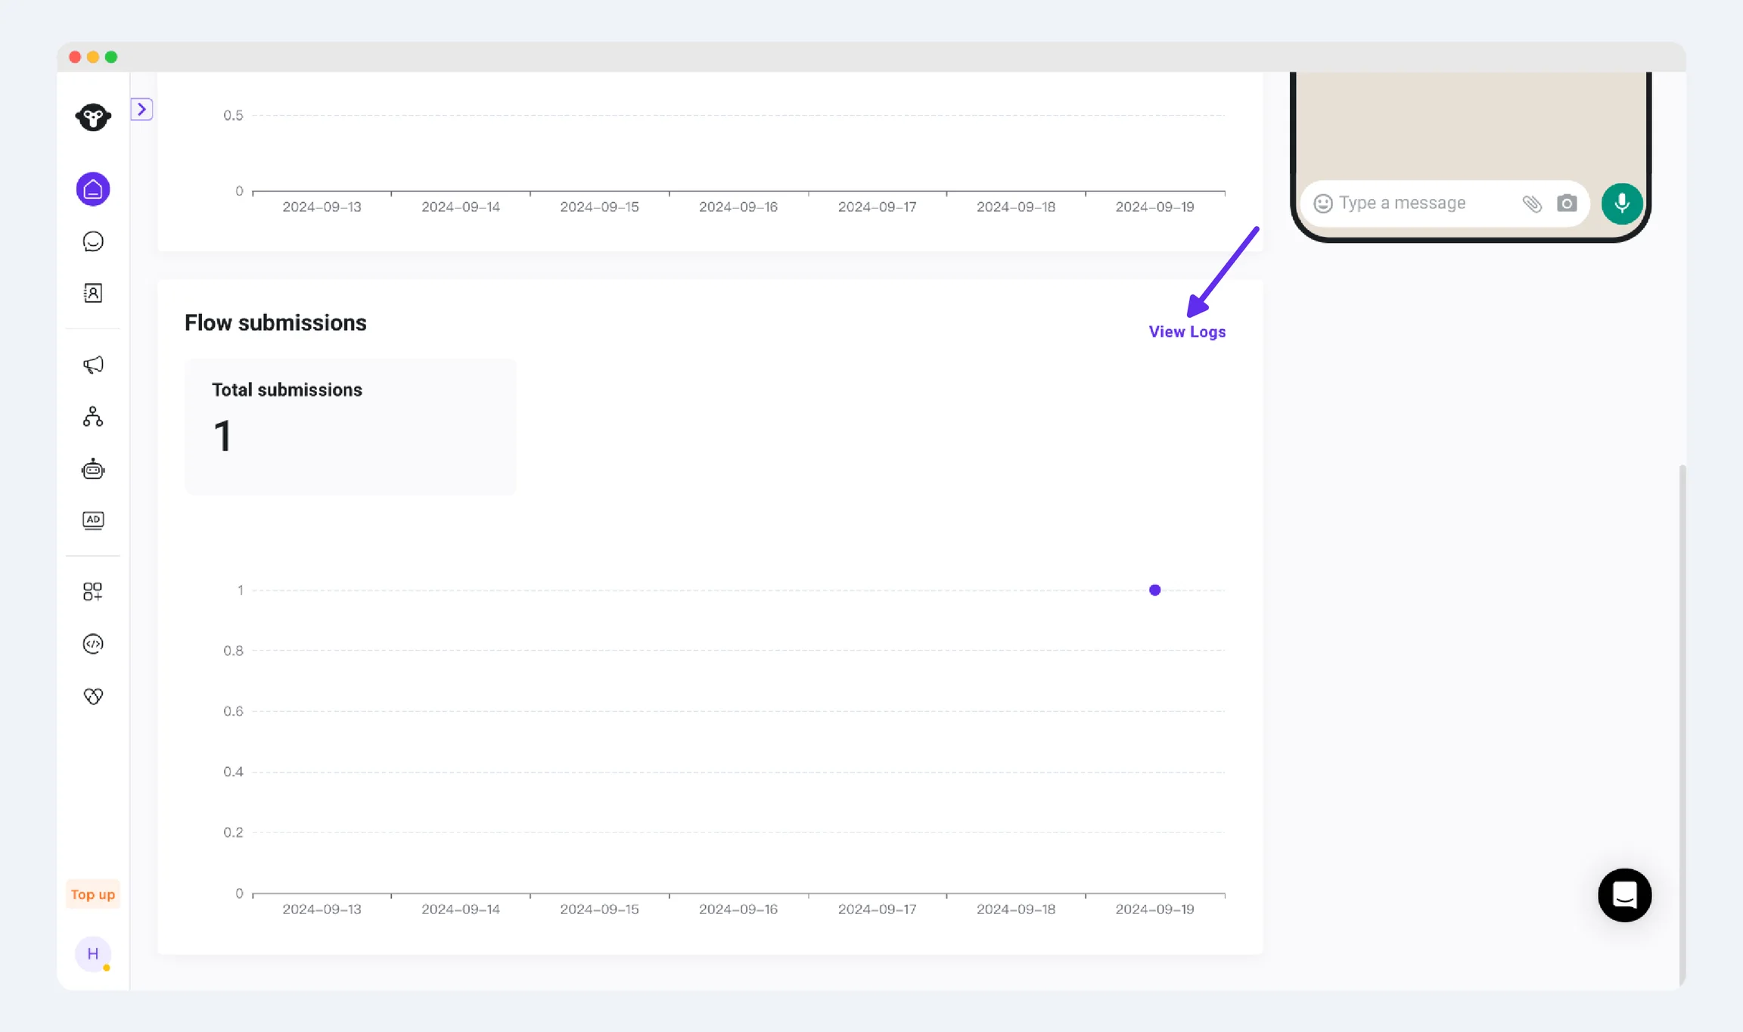Image resolution: width=1743 pixels, height=1032 pixels.
Task: Click 2024-09-13 label on lower chart
Action: [322, 909]
